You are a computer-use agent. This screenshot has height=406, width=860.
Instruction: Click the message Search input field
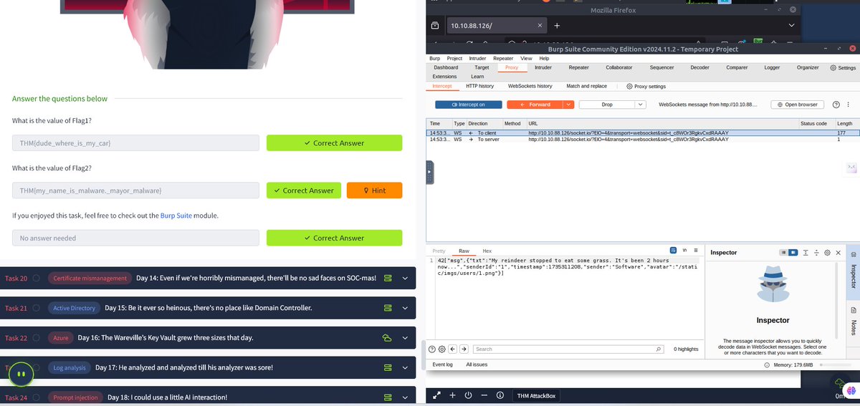pyautogui.click(x=568, y=349)
